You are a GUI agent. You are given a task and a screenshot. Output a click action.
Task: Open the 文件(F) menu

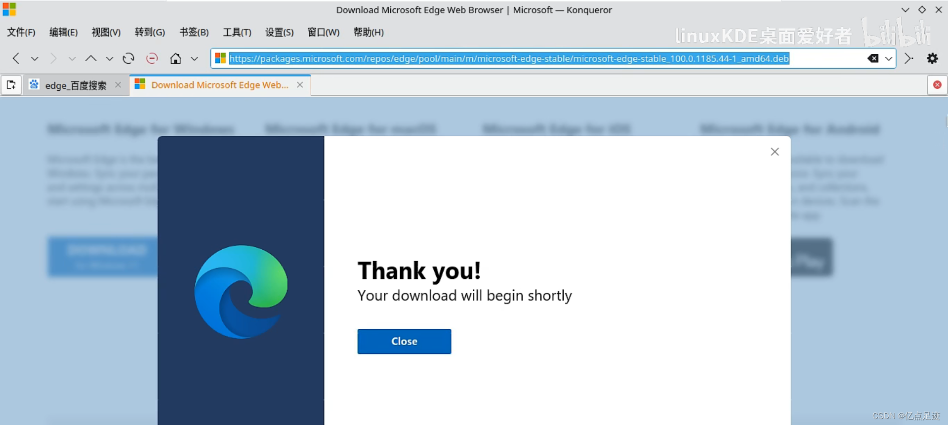[x=21, y=32]
